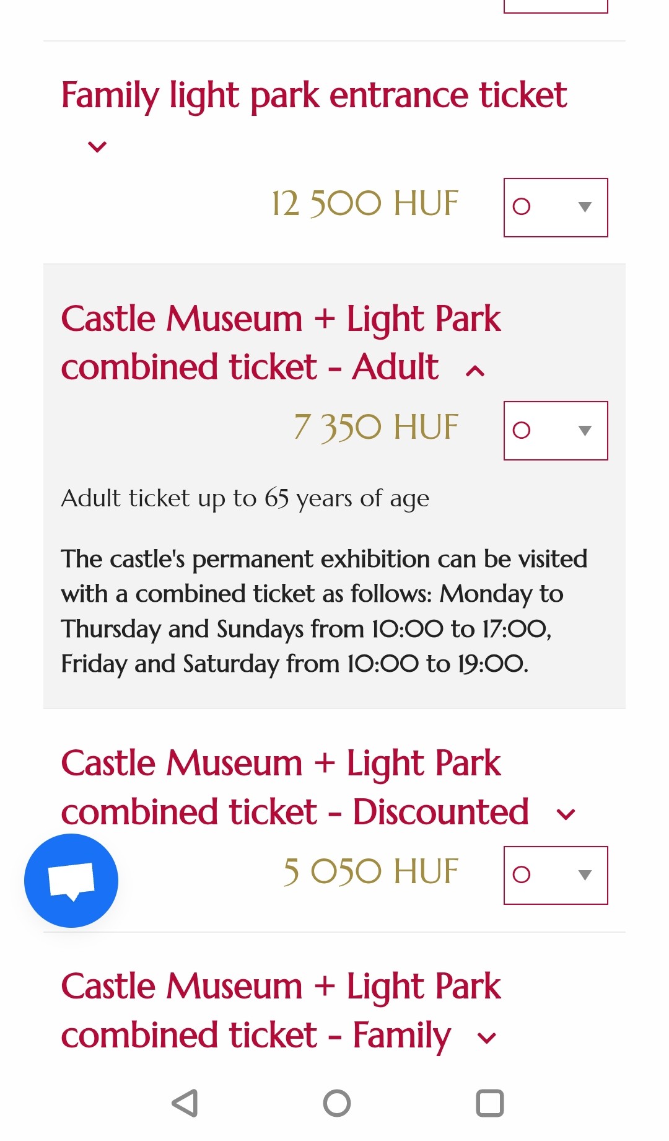Open quantity dropdown for 12 500 HUF ticket
This screenshot has height=1141, width=669.
(556, 208)
